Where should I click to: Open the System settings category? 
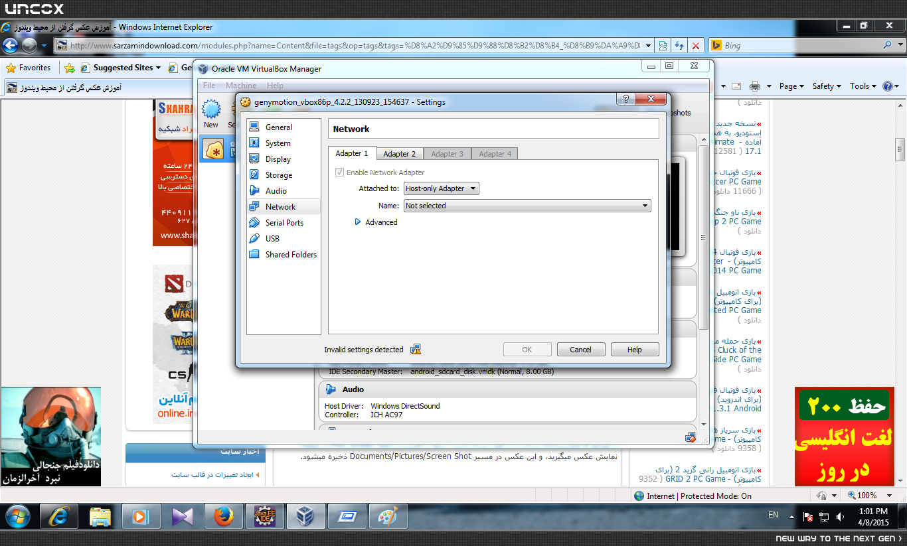point(284,143)
